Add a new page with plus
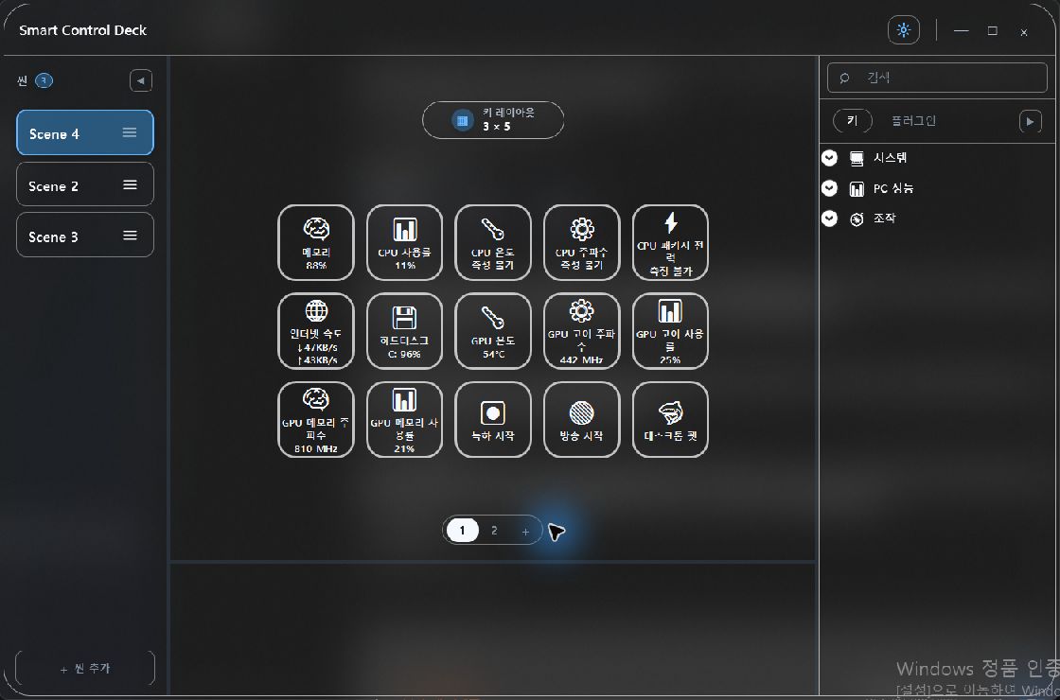Screen dimensions: 1060x700 [x=525, y=532]
